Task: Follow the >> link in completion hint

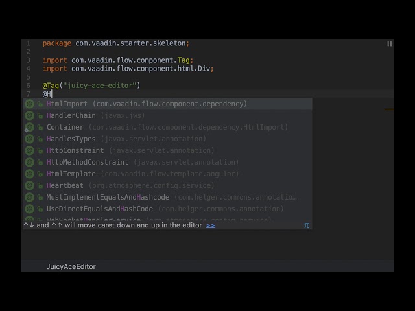Action: click(210, 225)
